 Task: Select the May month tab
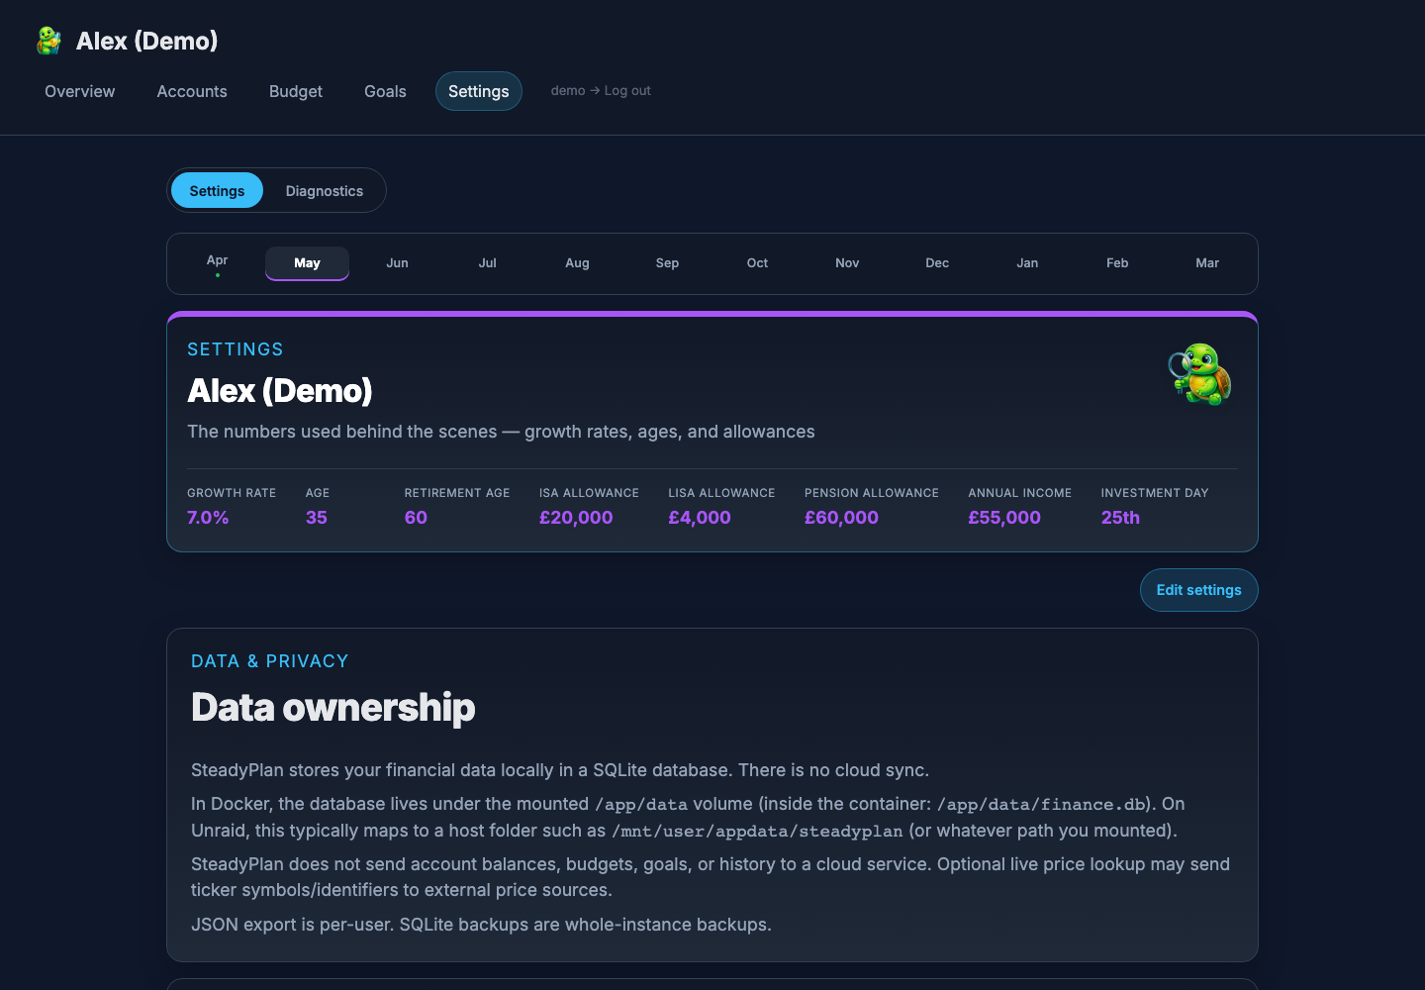coord(307,263)
